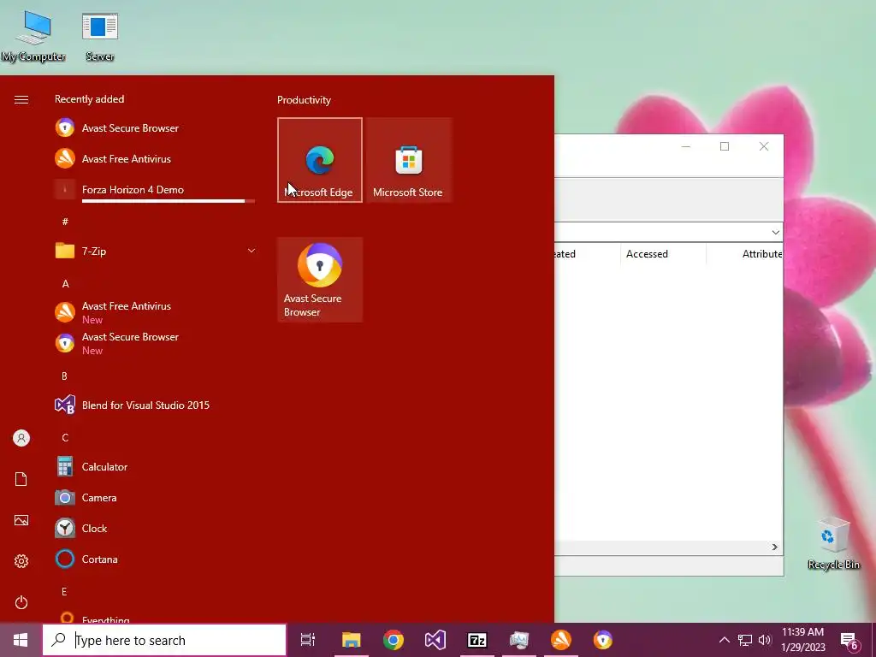Open Documents from the Start sidebar
The width and height of the screenshot is (876, 657).
pyautogui.click(x=21, y=479)
